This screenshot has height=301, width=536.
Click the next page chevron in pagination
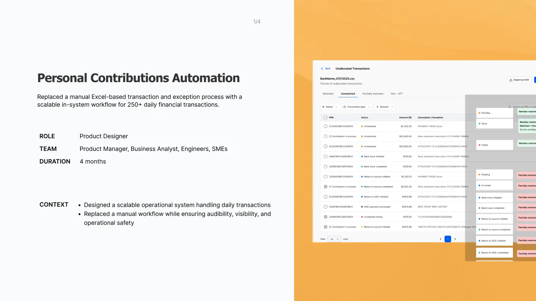[x=455, y=239]
